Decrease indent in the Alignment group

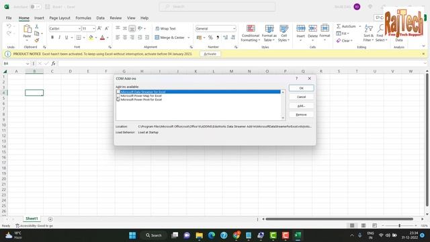(x=140, y=38)
